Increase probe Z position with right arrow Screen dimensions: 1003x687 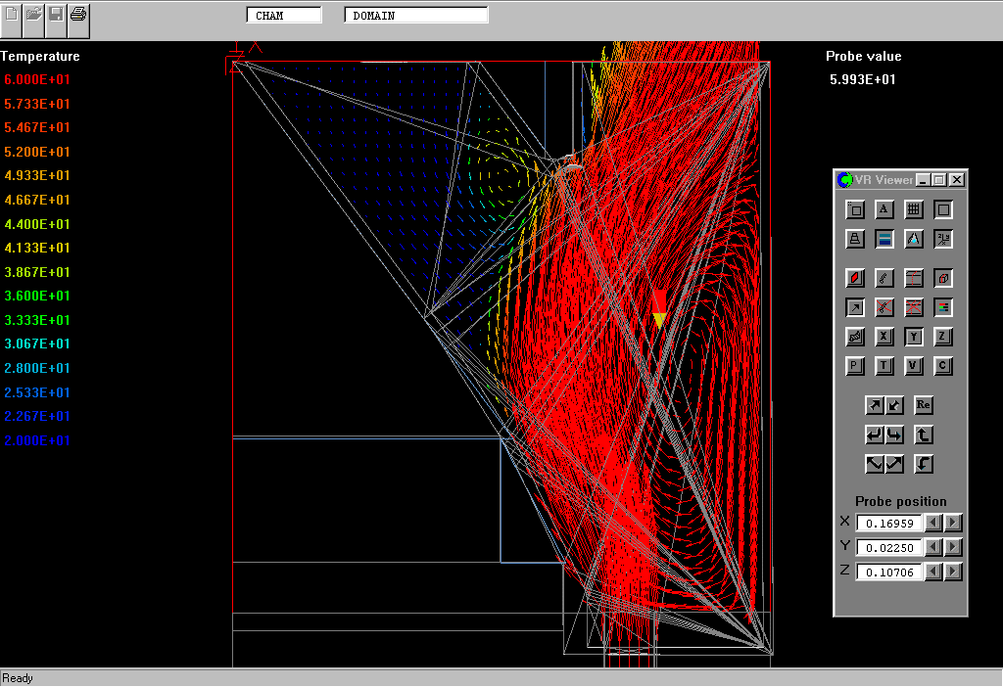[953, 572]
